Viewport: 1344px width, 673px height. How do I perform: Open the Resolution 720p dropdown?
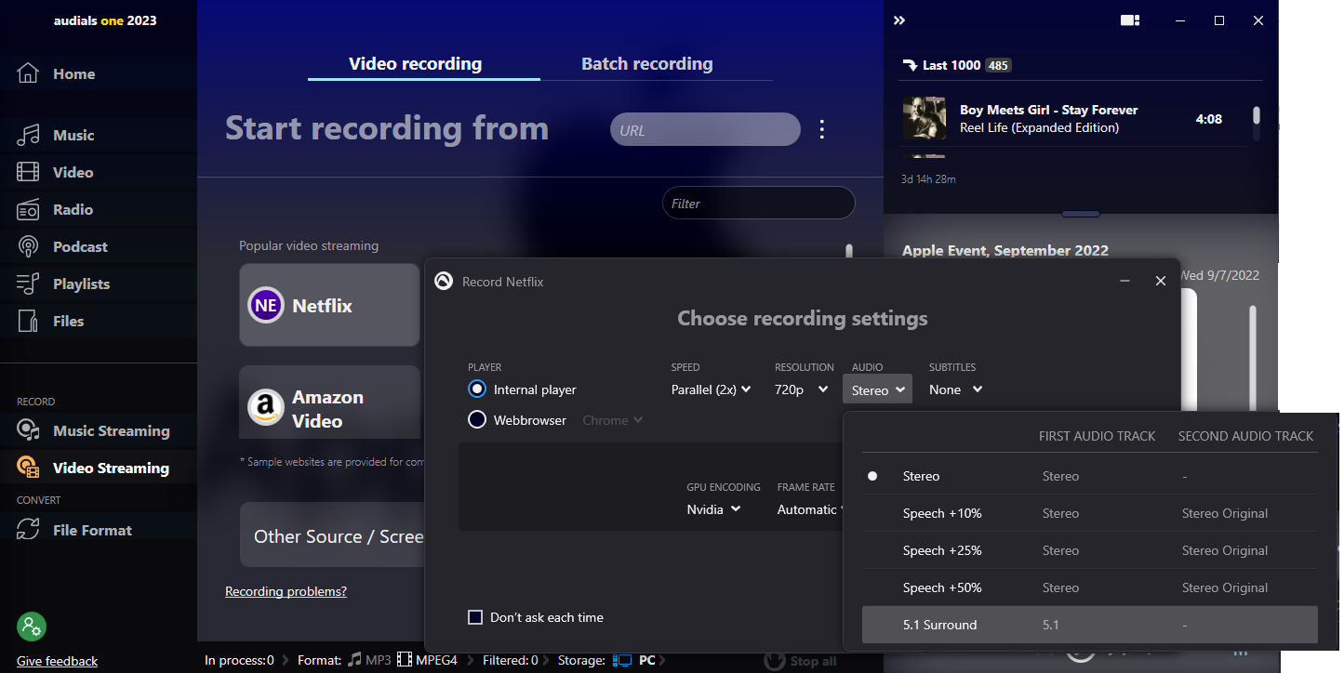[802, 389]
